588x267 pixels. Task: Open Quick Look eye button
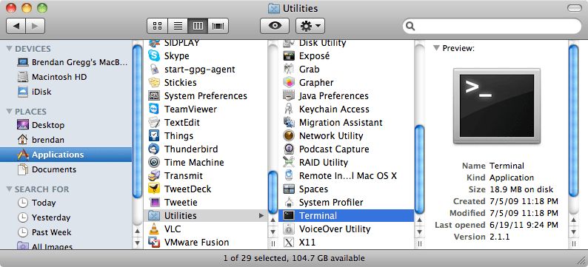275,26
